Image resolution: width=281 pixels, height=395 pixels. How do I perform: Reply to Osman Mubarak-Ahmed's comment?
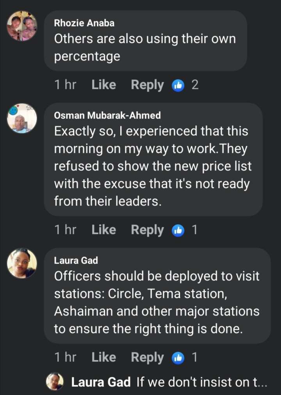pyautogui.click(x=147, y=230)
